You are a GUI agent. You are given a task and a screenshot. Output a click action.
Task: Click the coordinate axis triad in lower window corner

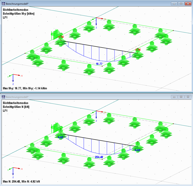(15, 173)
